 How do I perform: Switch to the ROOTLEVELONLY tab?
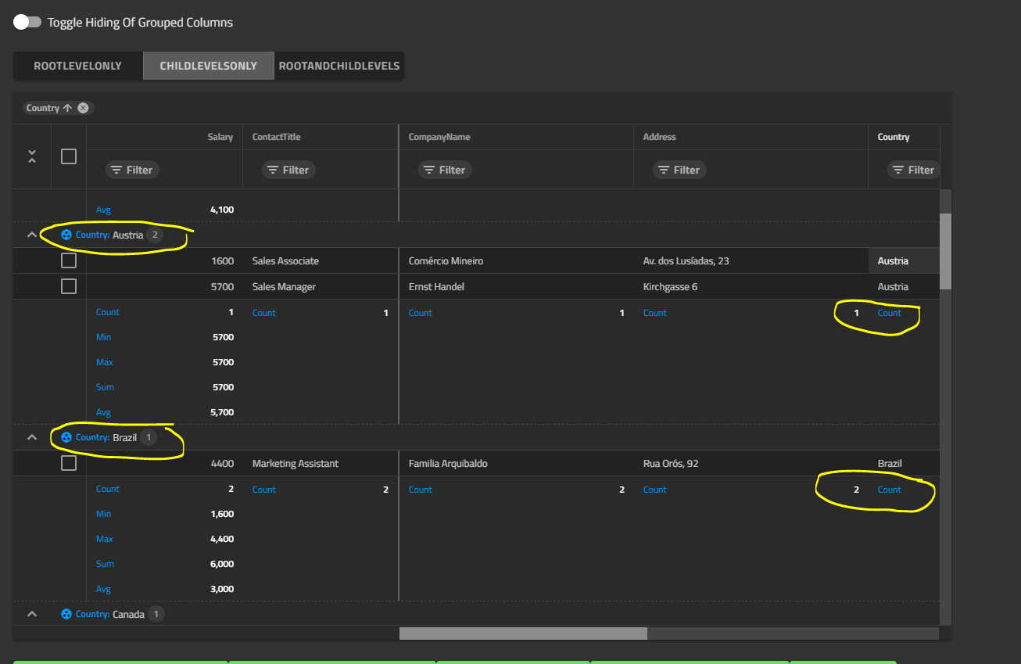(x=77, y=66)
